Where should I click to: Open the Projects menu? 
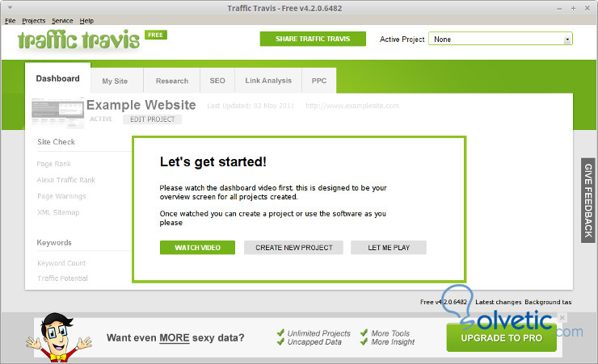(34, 20)
